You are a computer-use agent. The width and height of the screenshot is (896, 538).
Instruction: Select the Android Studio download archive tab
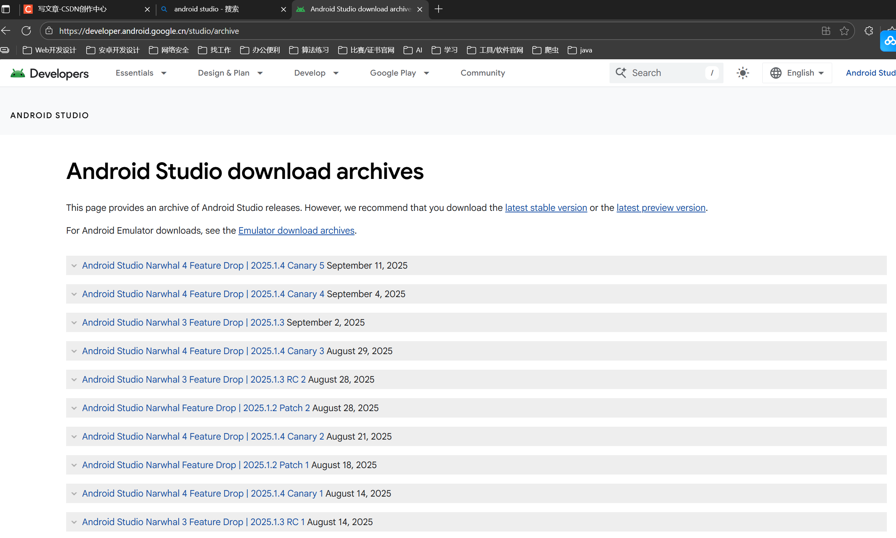(x=361, y=9)
